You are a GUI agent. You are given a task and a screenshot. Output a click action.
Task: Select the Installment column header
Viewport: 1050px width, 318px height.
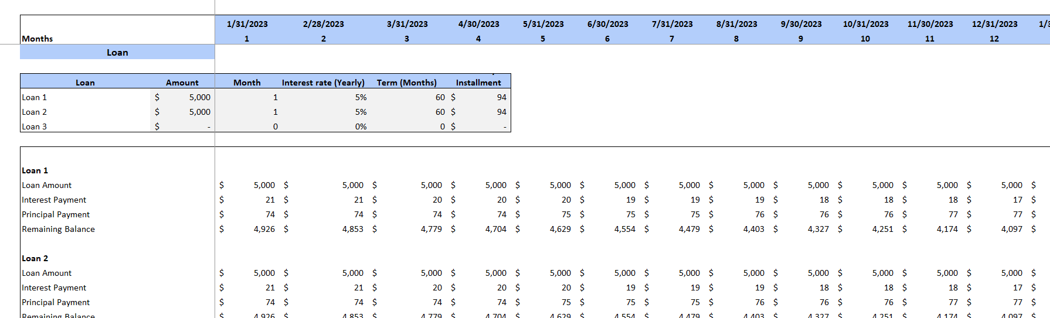tap(478, 83)
